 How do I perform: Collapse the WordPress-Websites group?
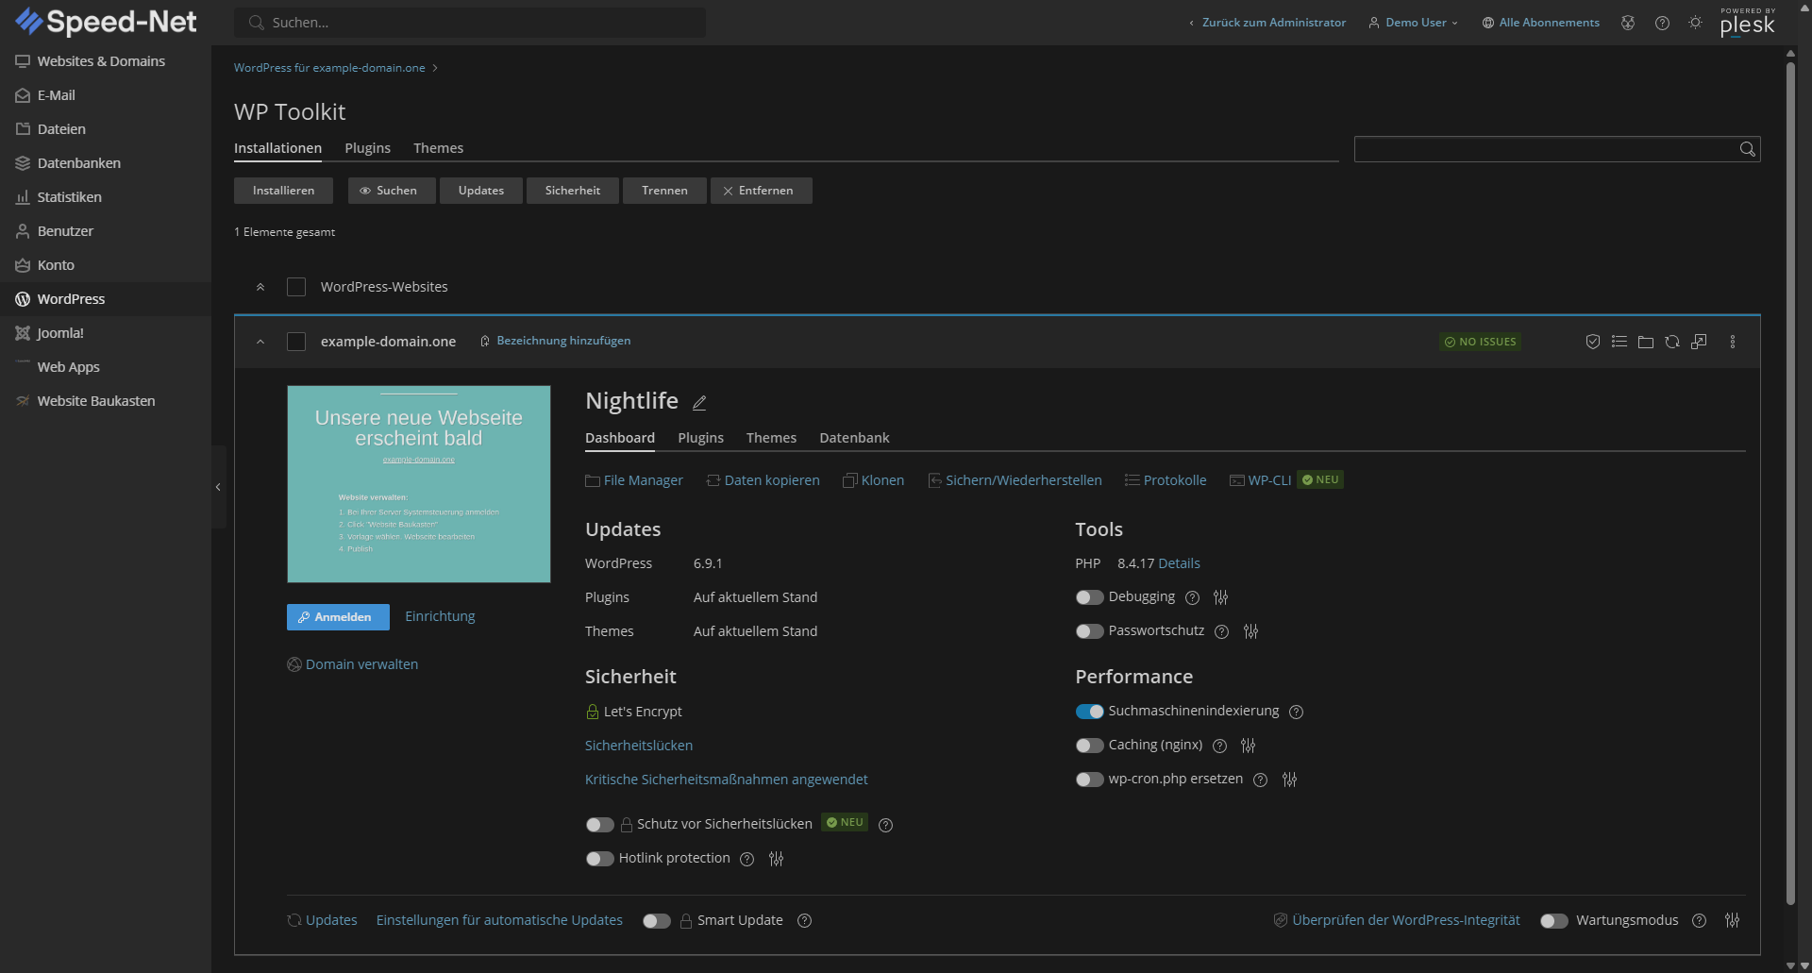click(260, 287)
